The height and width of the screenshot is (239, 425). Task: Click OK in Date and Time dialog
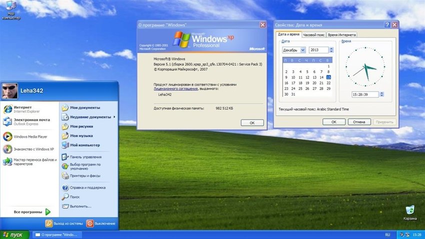coord(334,122)
